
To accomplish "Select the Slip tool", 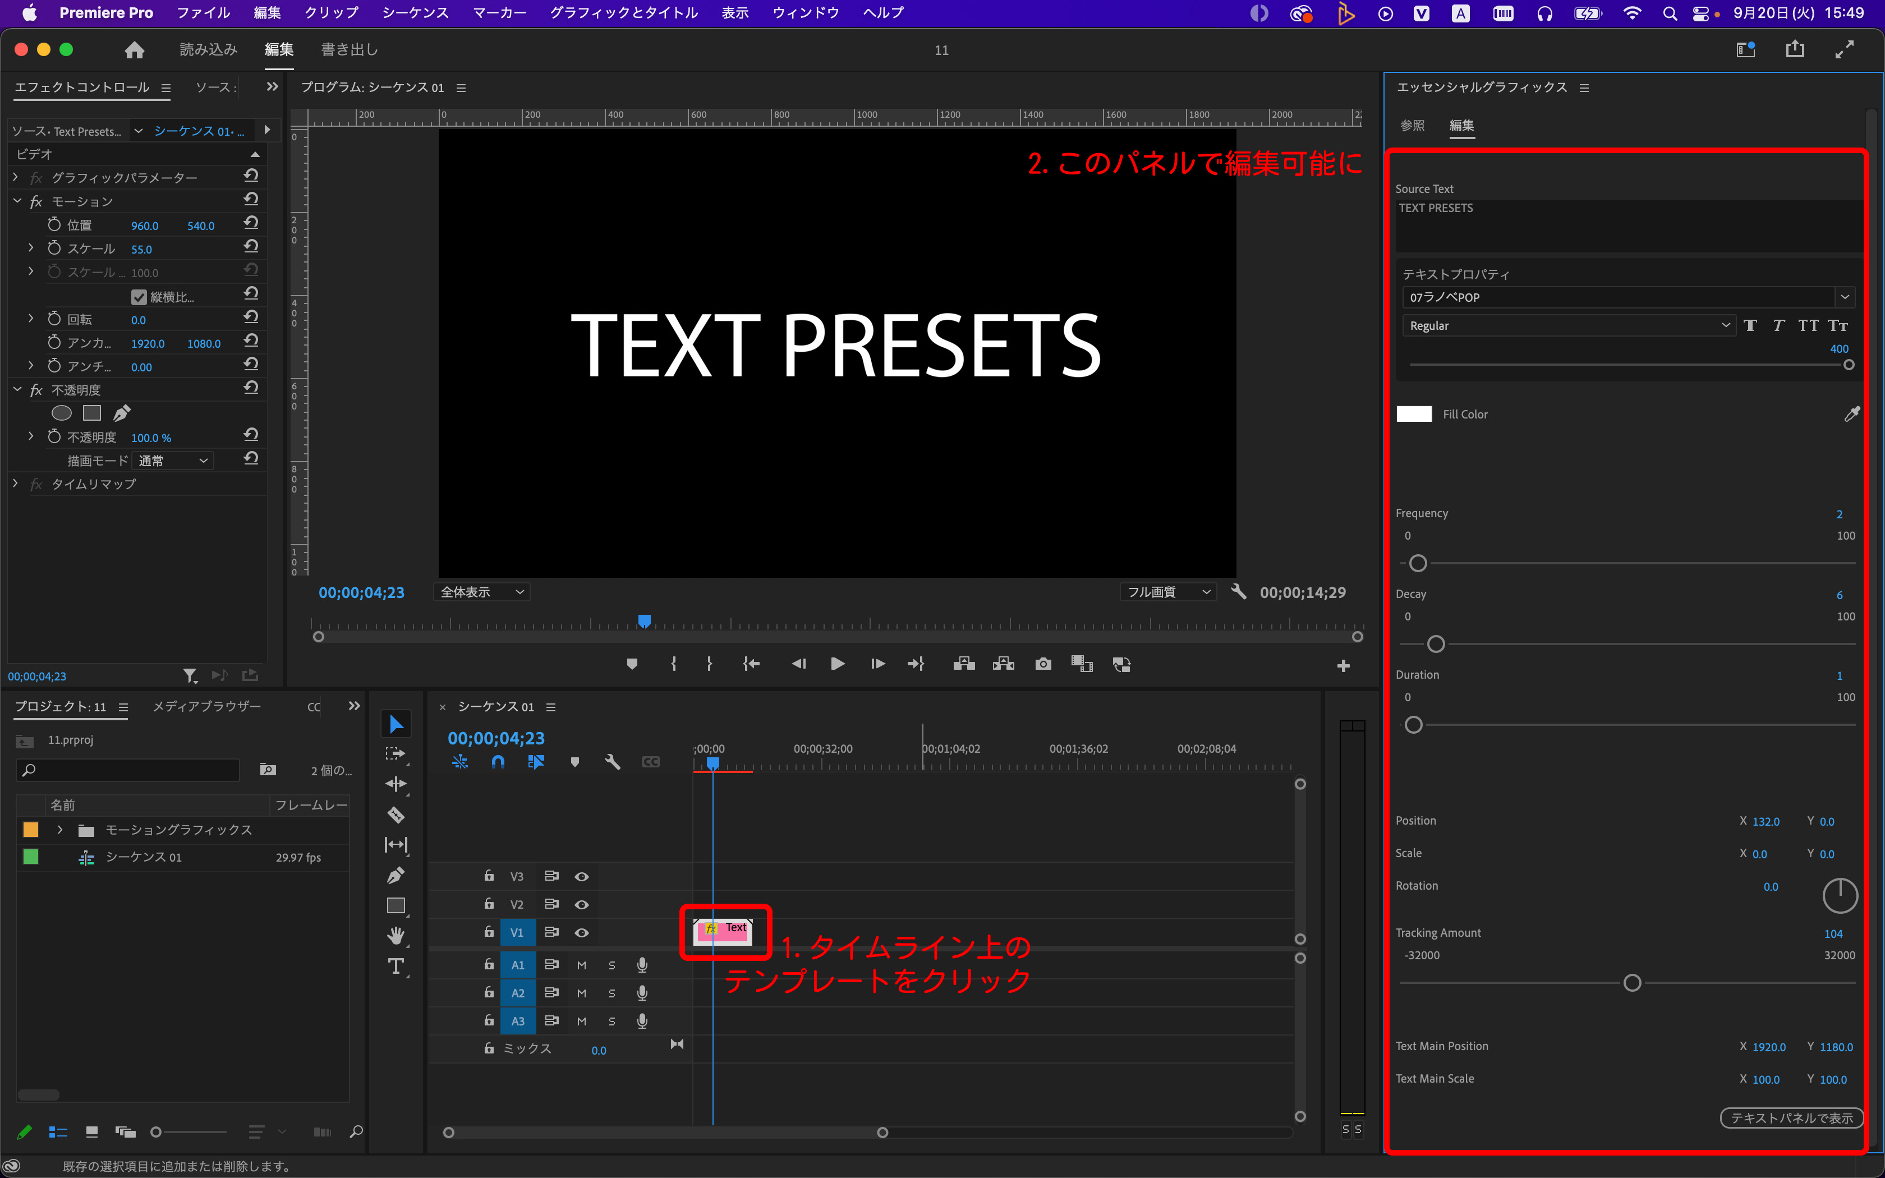I will coord(396,845).
